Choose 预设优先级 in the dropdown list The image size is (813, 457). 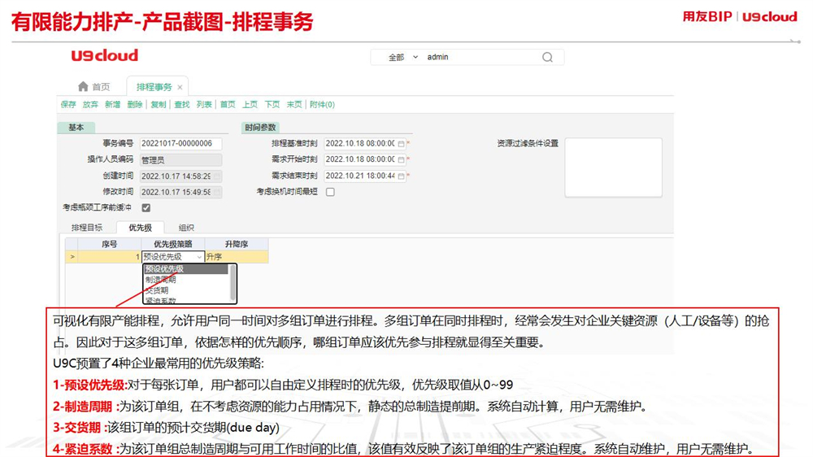tap(185, 269)
